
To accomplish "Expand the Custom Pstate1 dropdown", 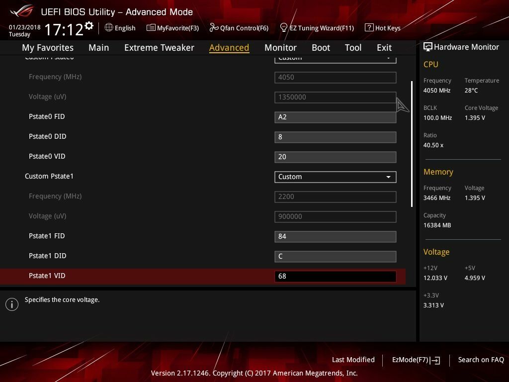I will point(336,177).
